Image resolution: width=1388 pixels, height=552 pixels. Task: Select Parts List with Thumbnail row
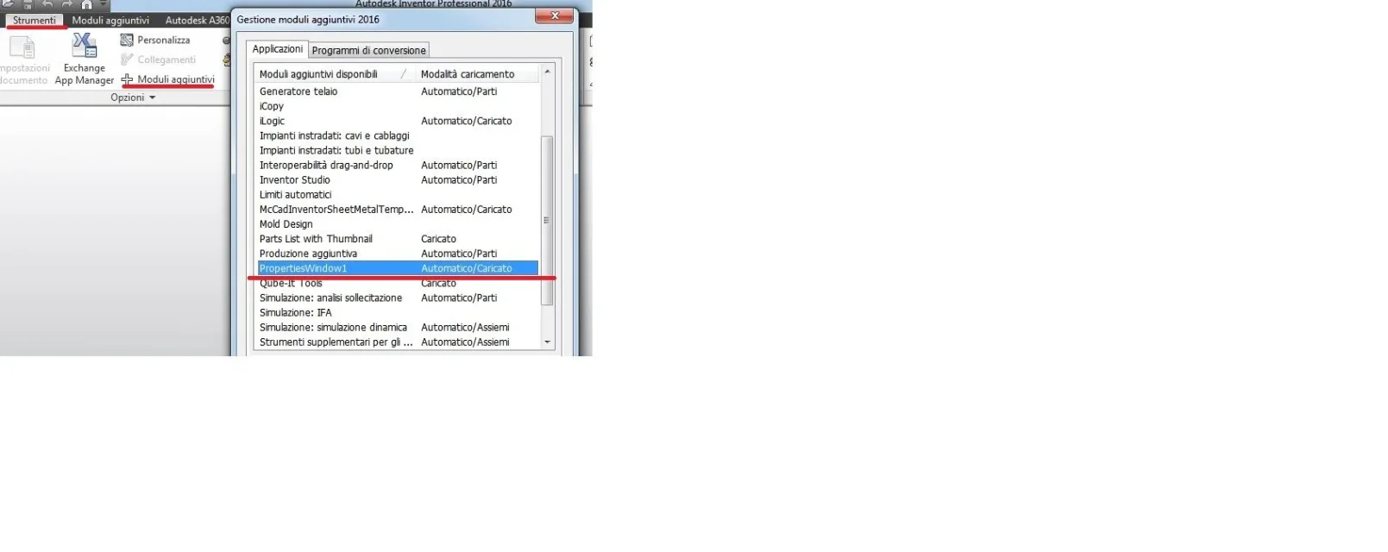point(398,239)
